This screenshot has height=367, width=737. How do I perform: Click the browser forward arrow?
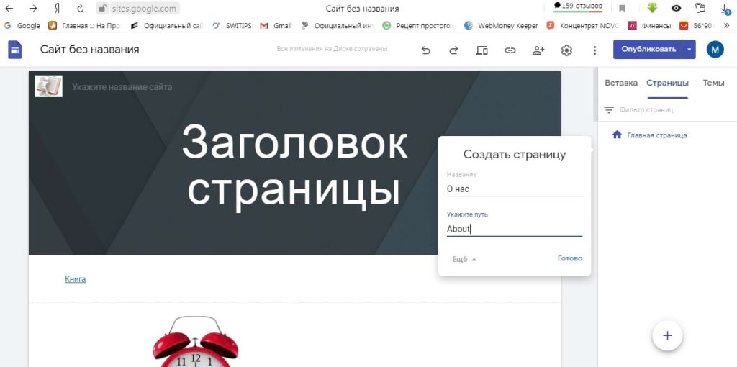point(33,9)
